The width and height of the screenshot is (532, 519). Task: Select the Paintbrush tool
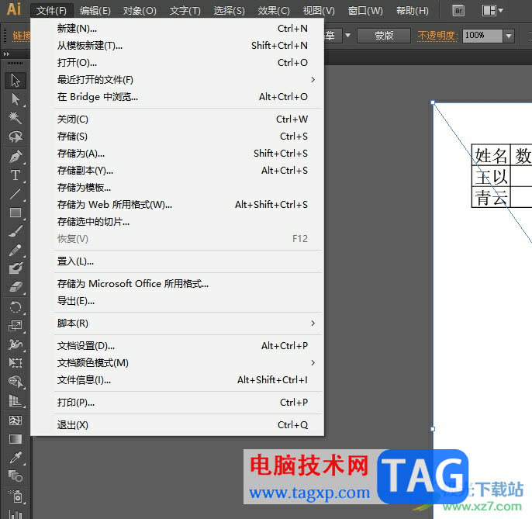click(16, 231)
